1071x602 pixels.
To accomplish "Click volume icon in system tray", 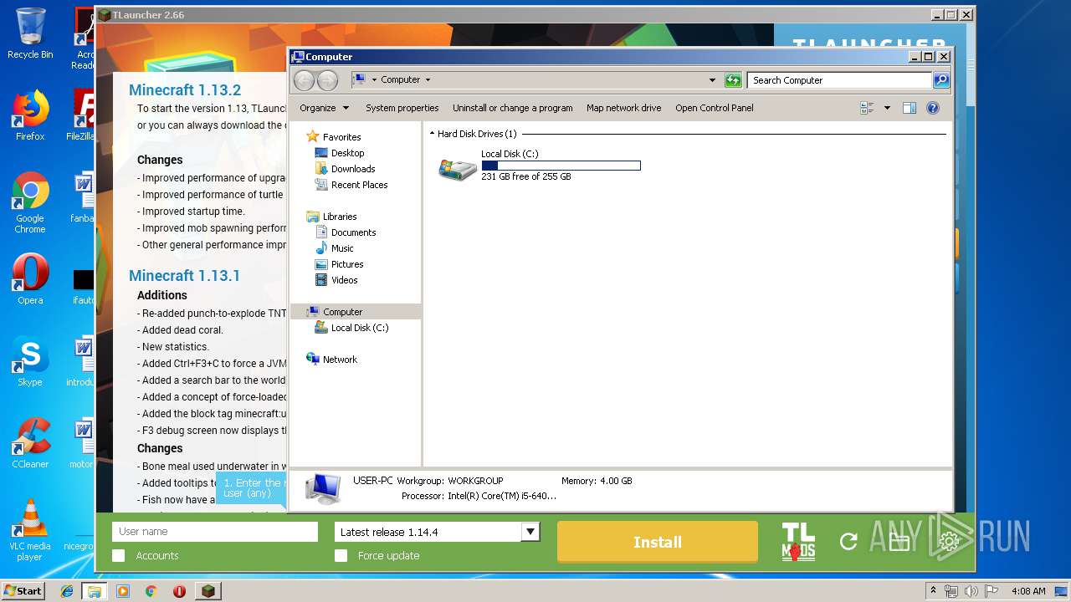I will tap(971, 591).
